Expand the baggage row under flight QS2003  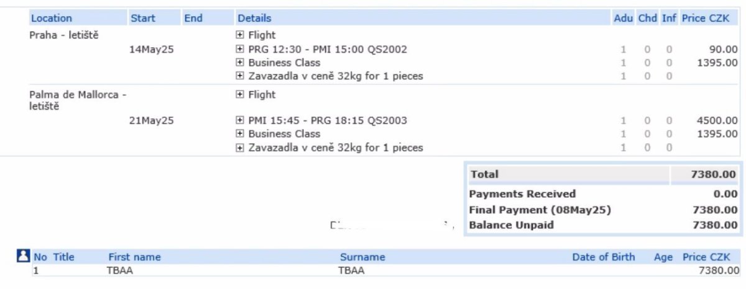pos(240,148)
